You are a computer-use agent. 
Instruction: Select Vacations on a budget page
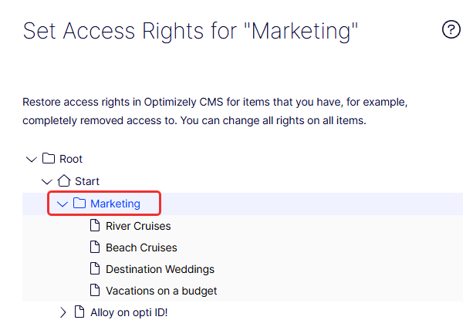(161, 291)
